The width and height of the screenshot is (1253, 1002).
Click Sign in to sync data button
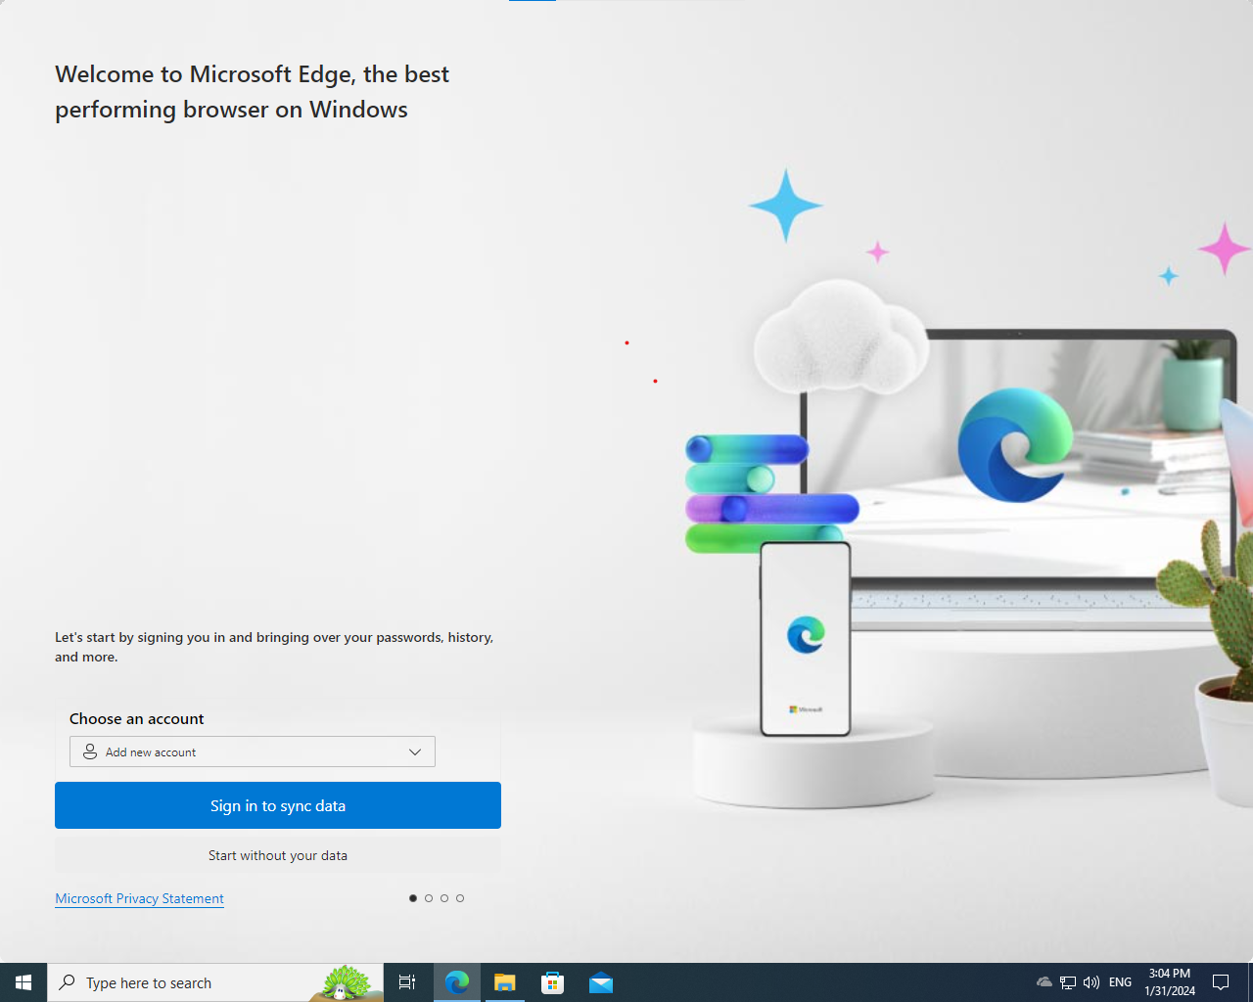[x=278, y=805]
